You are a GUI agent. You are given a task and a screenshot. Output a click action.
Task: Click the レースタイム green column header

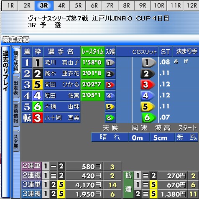point(93,51)
